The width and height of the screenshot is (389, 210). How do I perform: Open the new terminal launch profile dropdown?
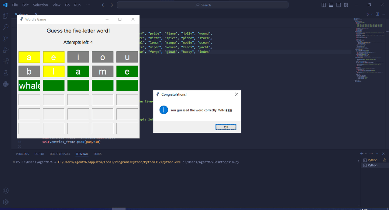click(366, 154)
